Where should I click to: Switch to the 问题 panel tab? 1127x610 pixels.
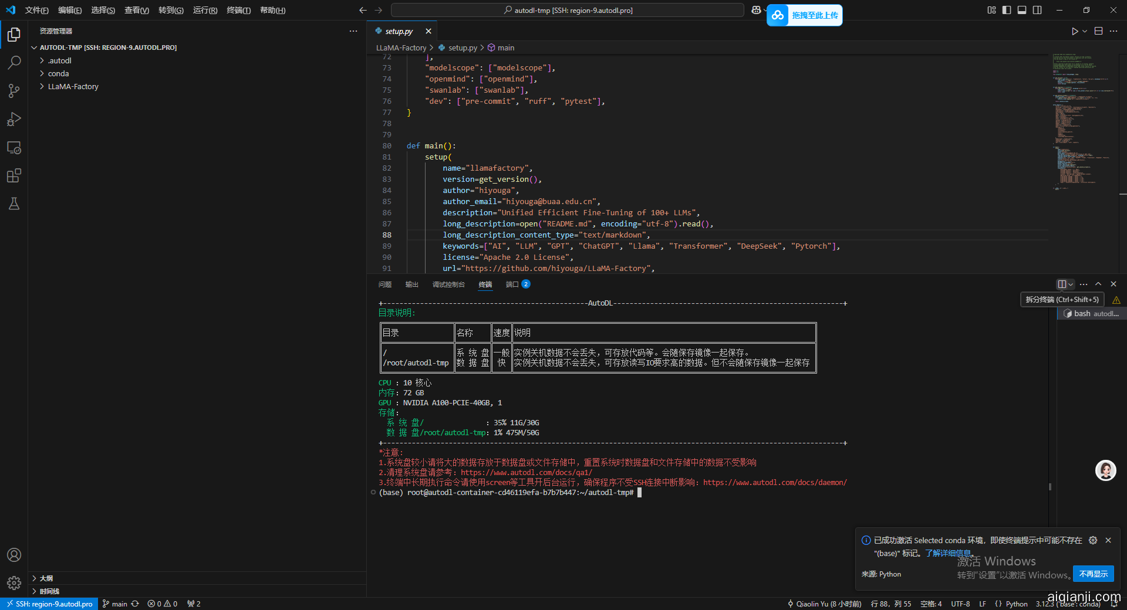385,284
